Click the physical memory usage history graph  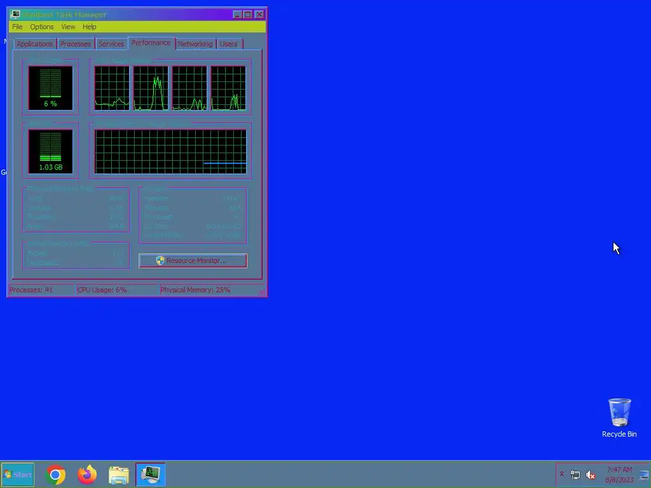click(x=170, y=151)
